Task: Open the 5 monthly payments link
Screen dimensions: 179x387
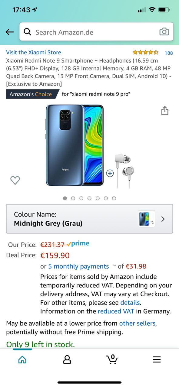Action: click(x=78, y=266)
